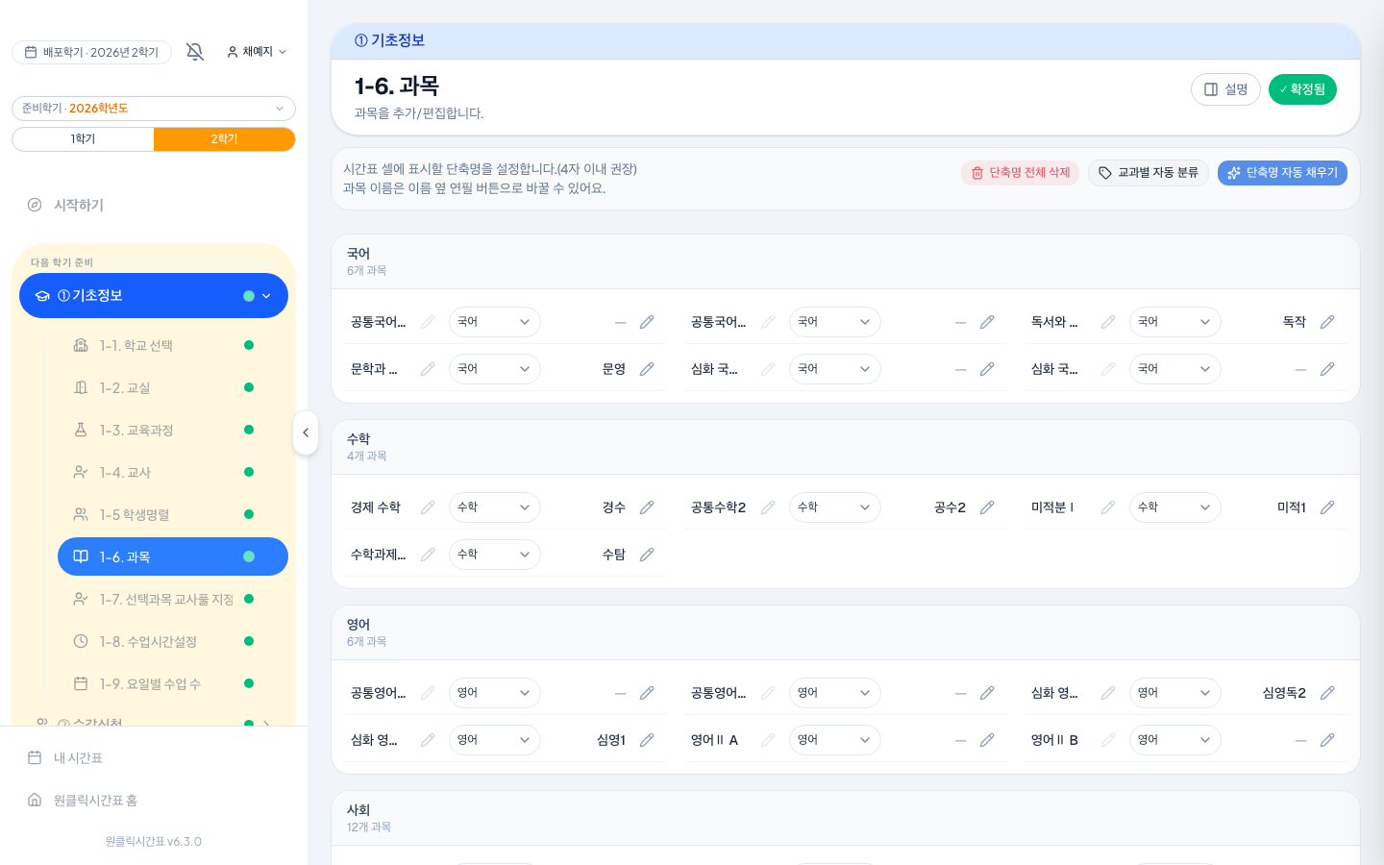Click the pencil icon beside short name 심영독2
Screen dimensions: 1384x865
click(1327, 693)
